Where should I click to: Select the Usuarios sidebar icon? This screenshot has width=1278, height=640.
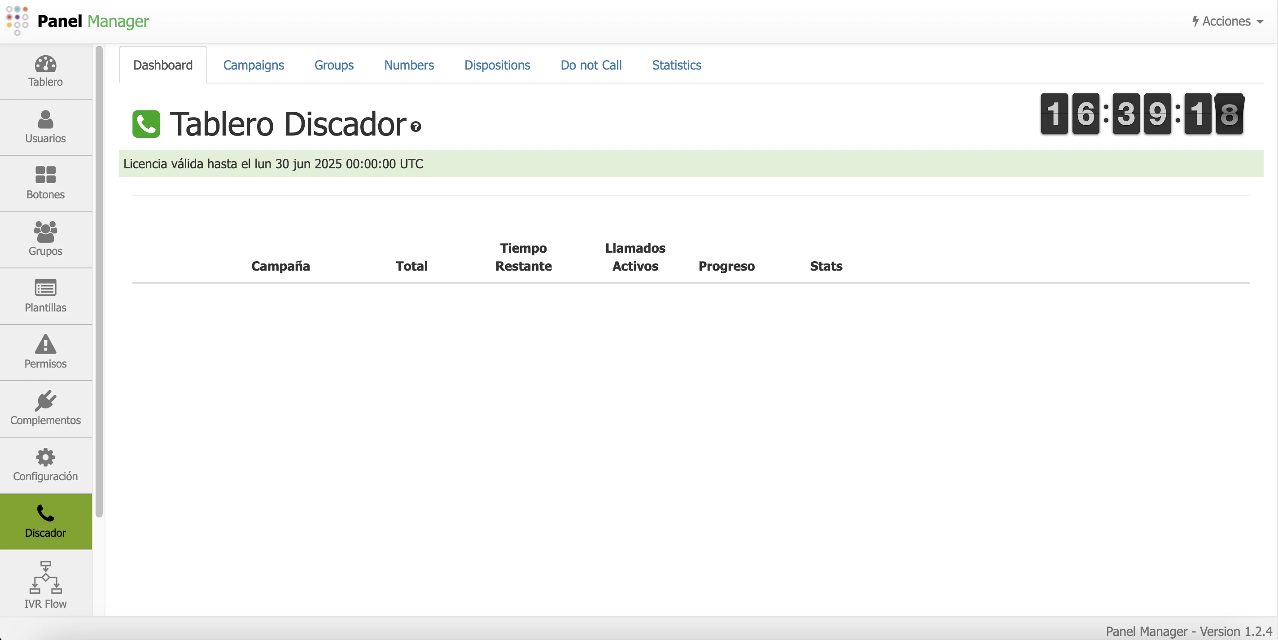pyautogui.click(x=45, y=127)
